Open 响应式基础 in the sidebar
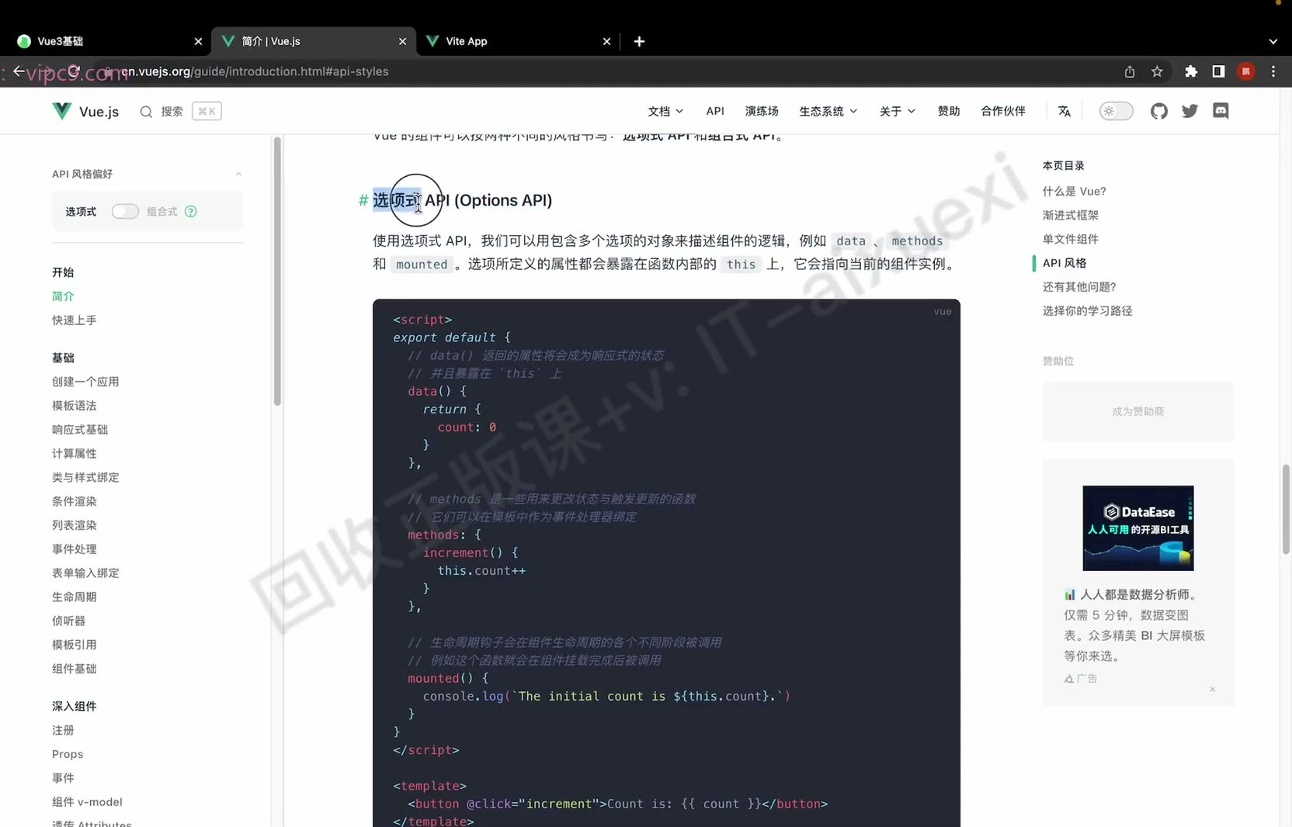Viewport: 1292px width, 827px height. pos(80,430)
